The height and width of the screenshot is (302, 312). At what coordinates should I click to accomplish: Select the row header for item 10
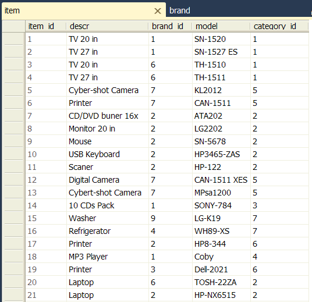coord(13,154)
